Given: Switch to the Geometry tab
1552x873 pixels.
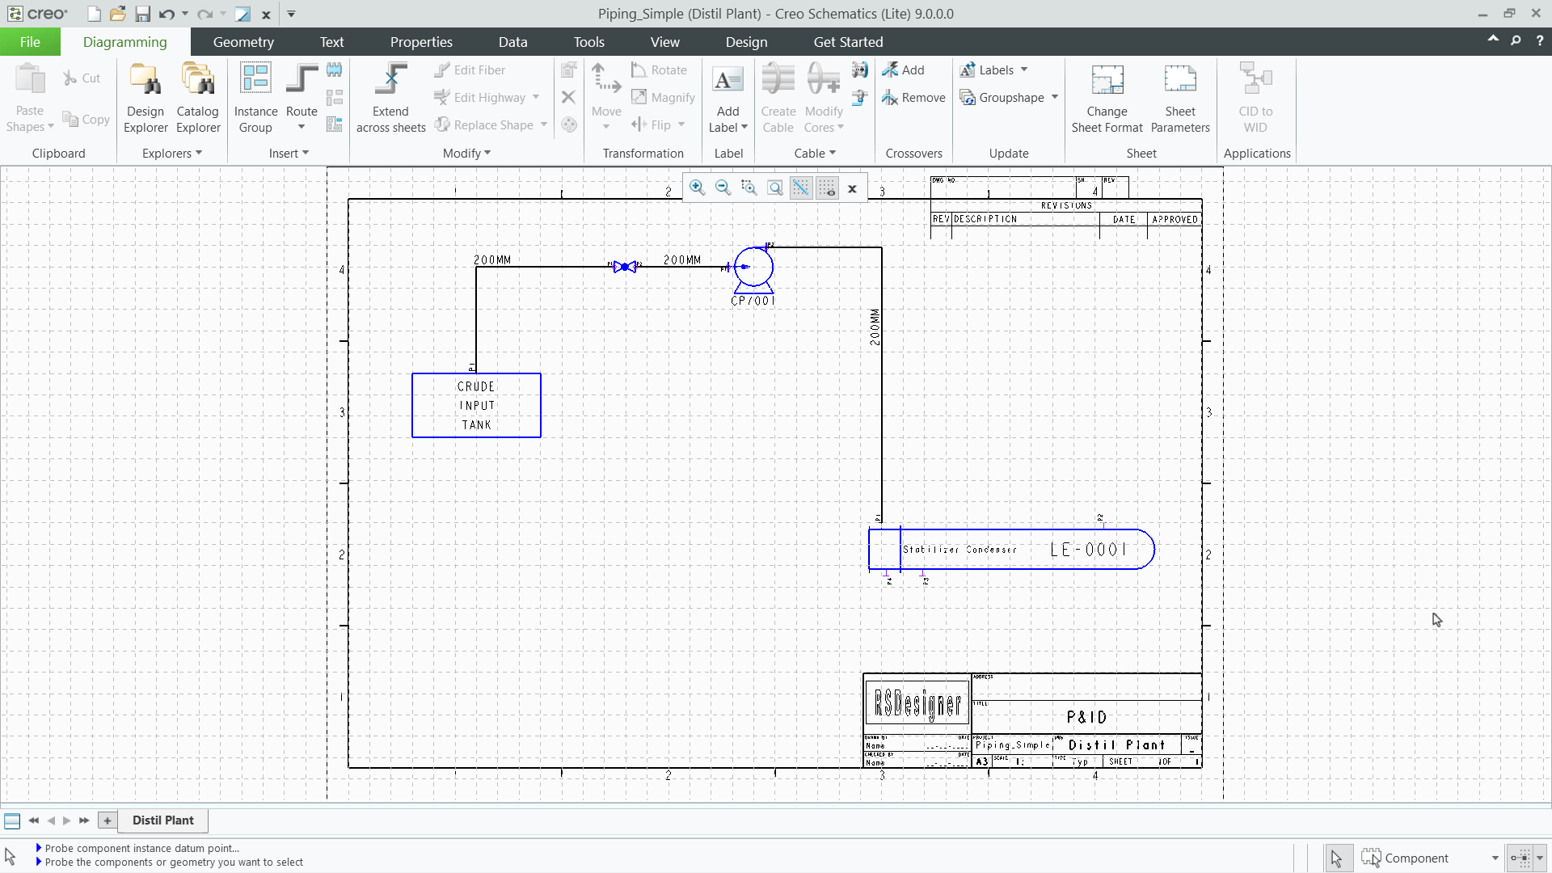Looking at the screenshot, I should pos(243,42).
